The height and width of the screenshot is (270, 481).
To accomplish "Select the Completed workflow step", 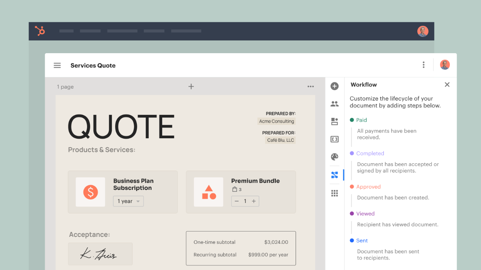I will click(x=370, y=153).
